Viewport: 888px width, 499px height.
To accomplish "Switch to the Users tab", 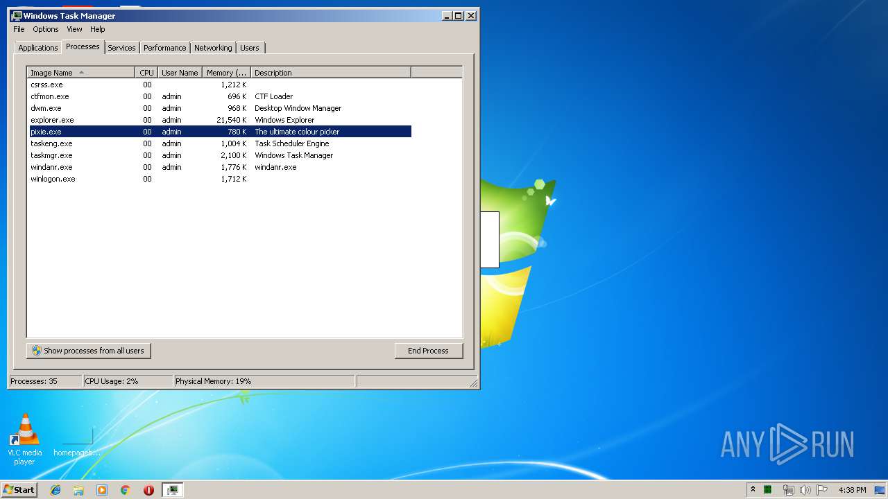I will coord(250,48).
